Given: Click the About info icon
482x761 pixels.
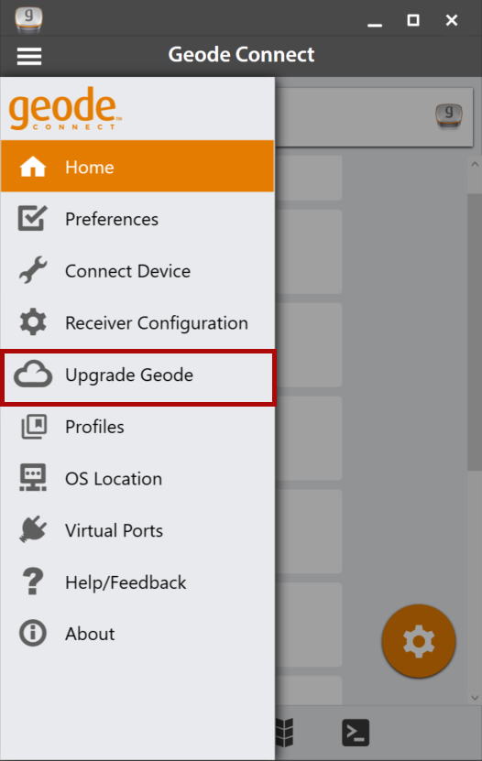Looking at the screenshot, I should tap(32, 633).
